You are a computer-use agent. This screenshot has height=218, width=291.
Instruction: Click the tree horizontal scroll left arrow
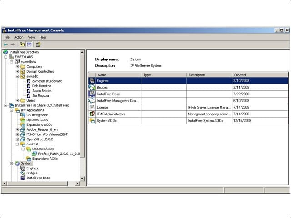[x=5, y=183]
